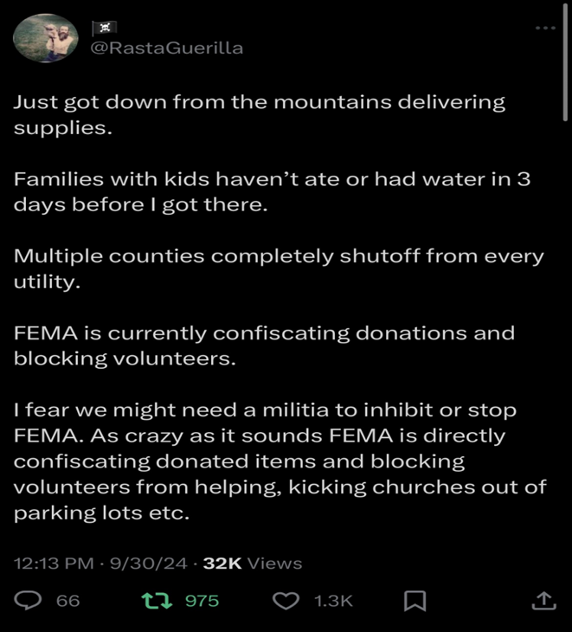572x632 pixels.
Task: View the 32K Views analytics
Action: point(252,564)
